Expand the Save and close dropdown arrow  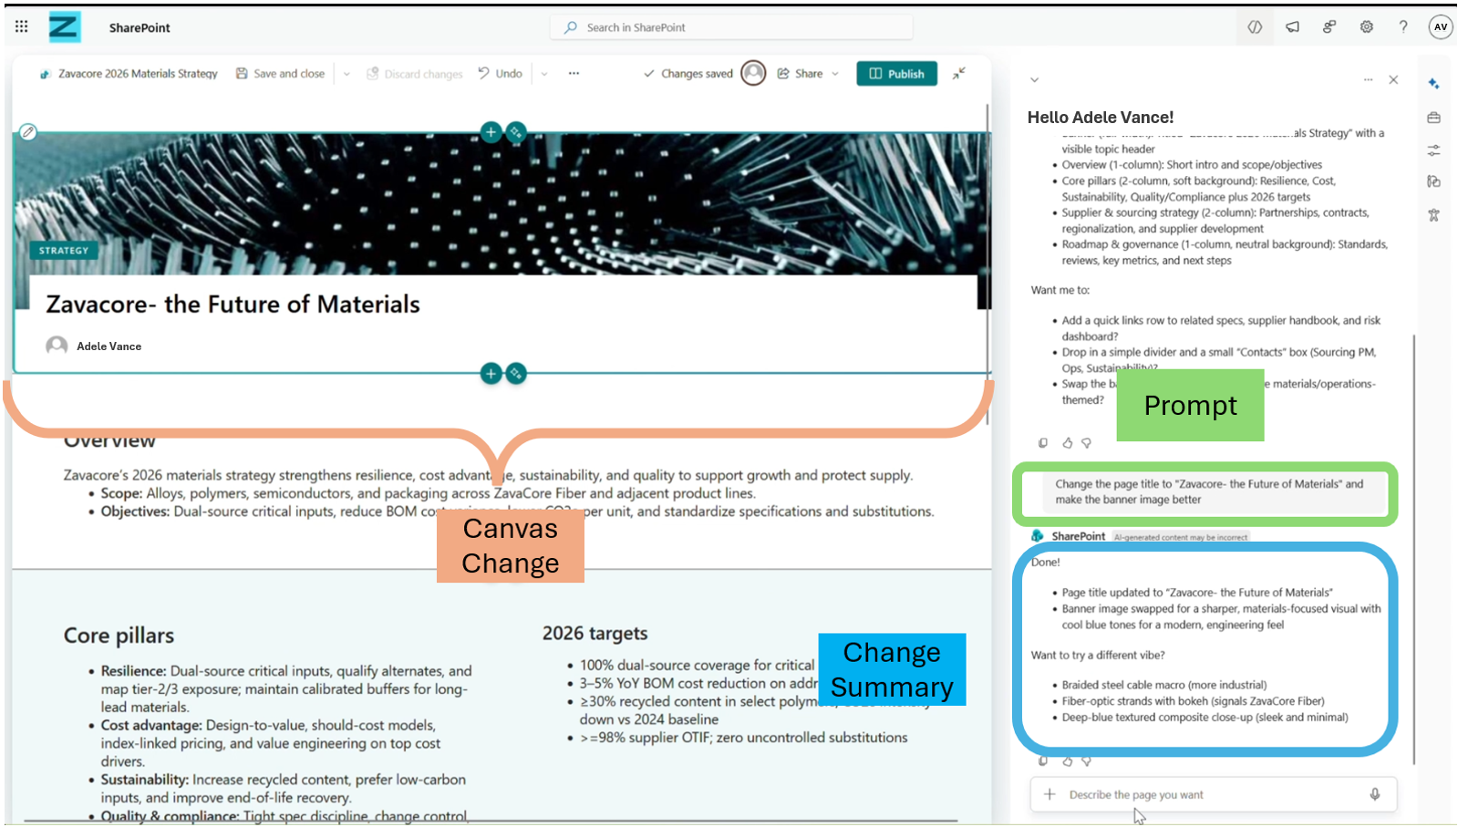pos(346,74)
